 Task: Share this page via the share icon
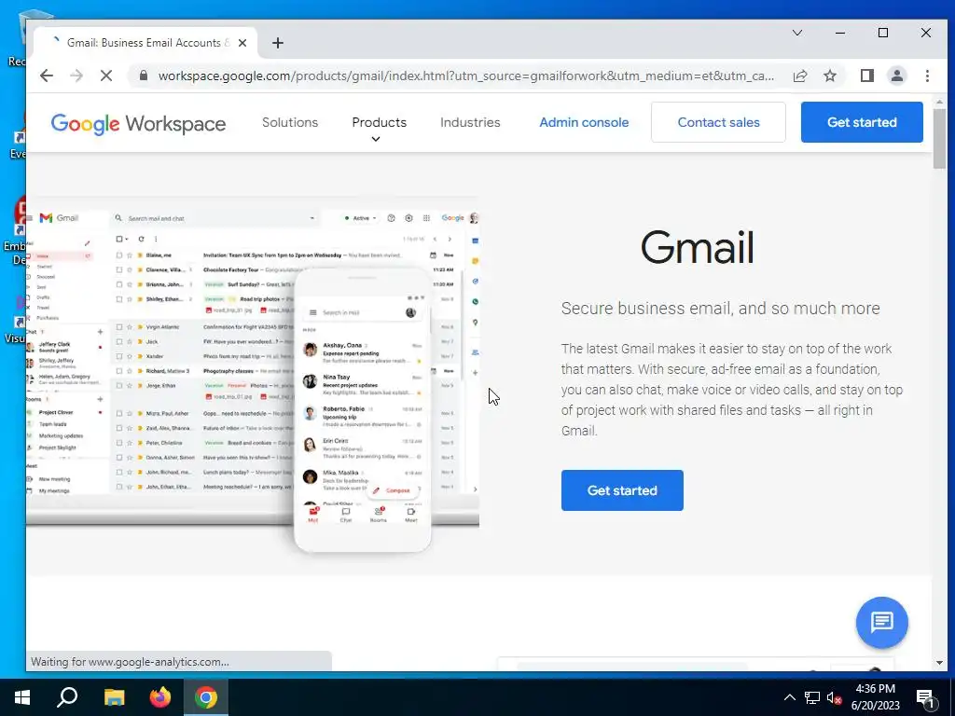pos(800,76)
